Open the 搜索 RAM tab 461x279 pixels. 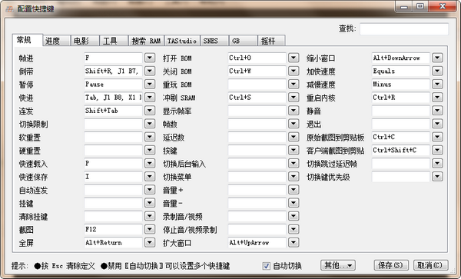pyautogui.click(x=146, y=41)
